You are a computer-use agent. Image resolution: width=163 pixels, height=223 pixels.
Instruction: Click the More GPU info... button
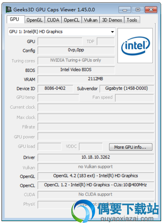pyautogui.click(x=131, y=147)
